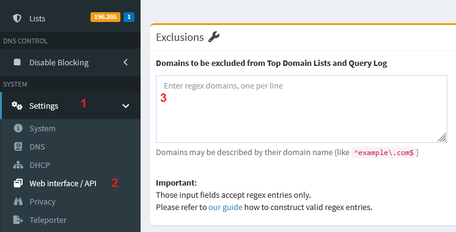Collapse the Settings menu chevron
Screen dimensions: 456x232
126,106
